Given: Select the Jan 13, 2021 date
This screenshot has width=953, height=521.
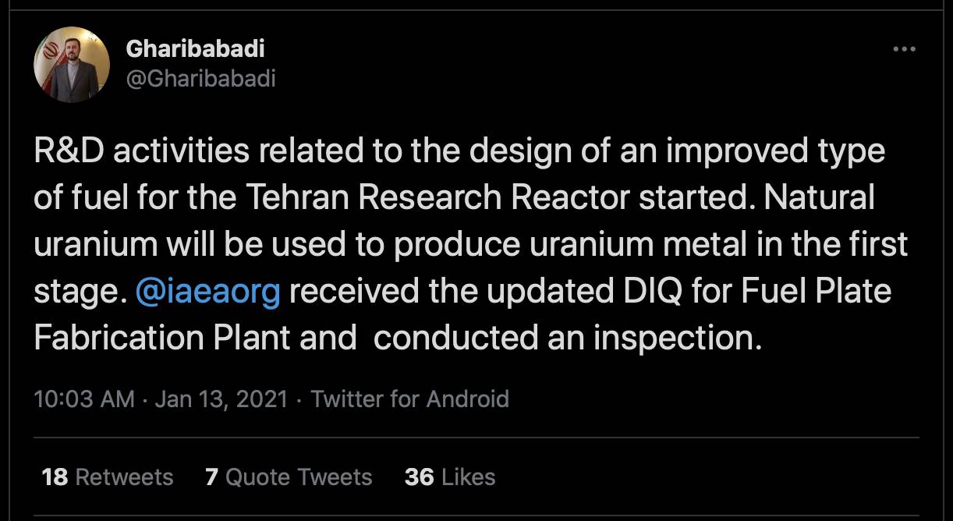Looking at the screenshot, I should click(x=221, y=399).
